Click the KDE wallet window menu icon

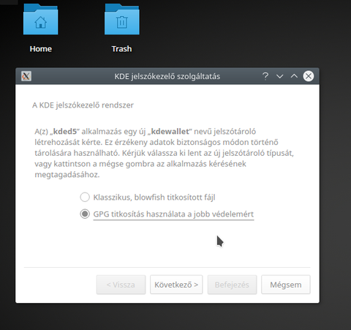pos(26,76)
